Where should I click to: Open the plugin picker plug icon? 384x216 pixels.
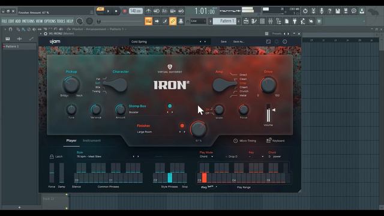tap(295, 22)
